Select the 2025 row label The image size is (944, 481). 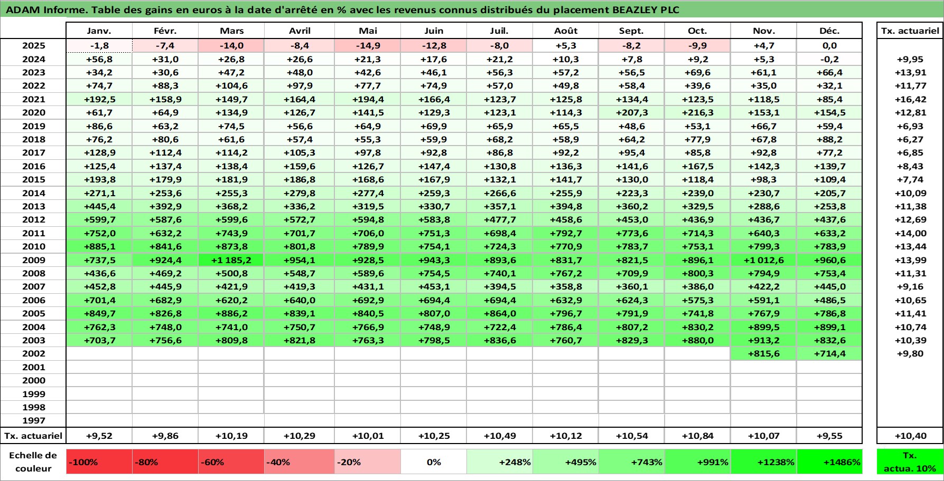[x=33, y=46]
